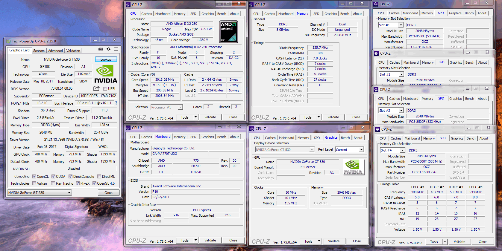
Task: Click Validate in CPU-Z Memory window
Action: tap(333, 117)
